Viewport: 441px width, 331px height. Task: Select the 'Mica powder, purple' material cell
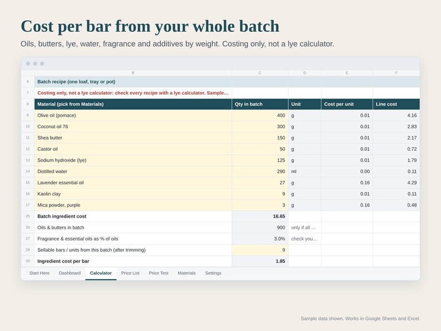pos(133,205)
